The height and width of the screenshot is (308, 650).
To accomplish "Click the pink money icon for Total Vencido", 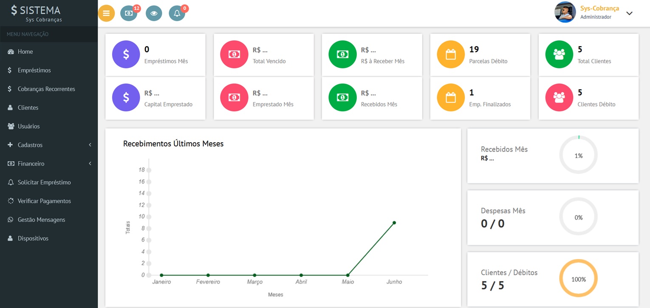I will [x=234, y=54].
